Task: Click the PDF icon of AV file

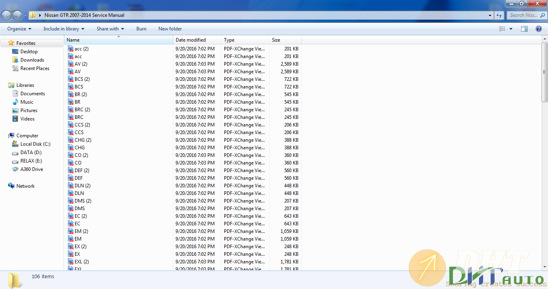Action: (71, 72)
